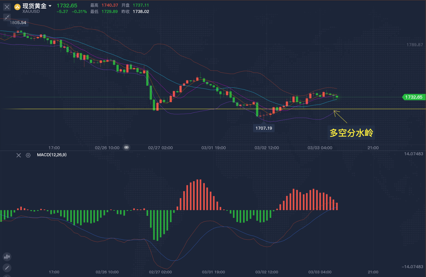Click the shrink chart arrows icon
The width and height of the screenshot is (426, 277).
[7, 17]
